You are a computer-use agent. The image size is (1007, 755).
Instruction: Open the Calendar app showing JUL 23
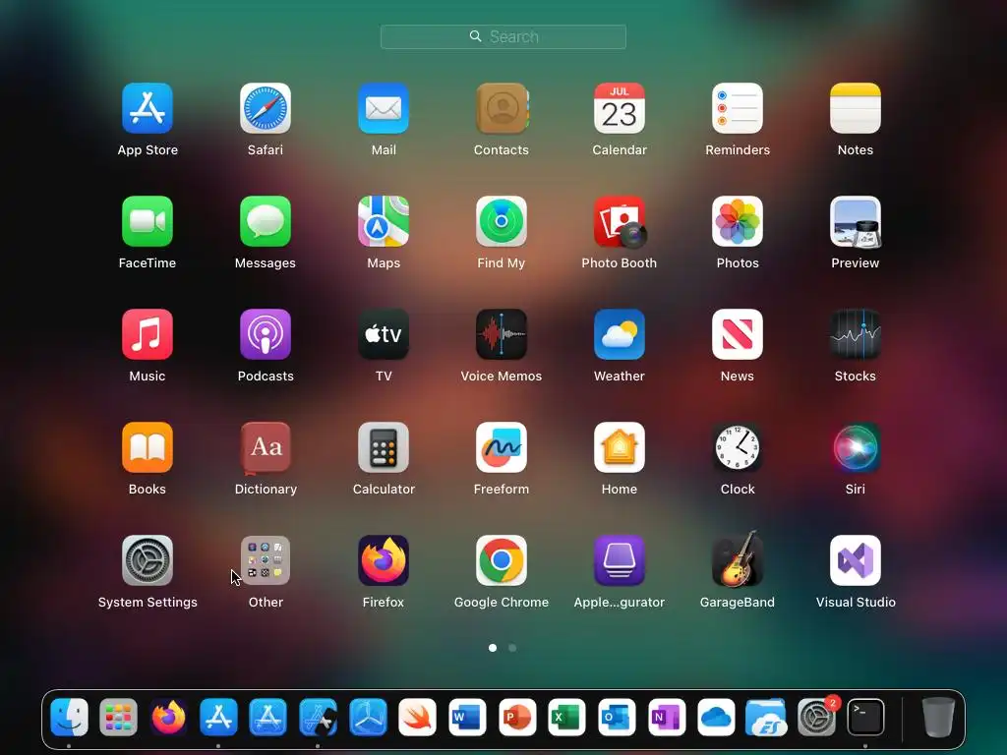pyautogui.click(x=620, y=108)
